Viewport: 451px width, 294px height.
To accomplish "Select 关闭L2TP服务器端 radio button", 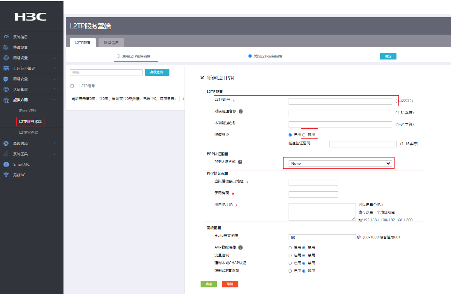I will (x=250, y=56).
